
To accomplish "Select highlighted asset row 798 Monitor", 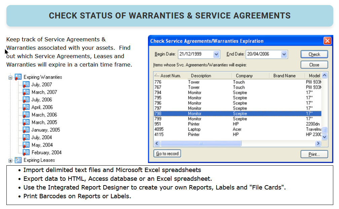I will click(237, 113).
